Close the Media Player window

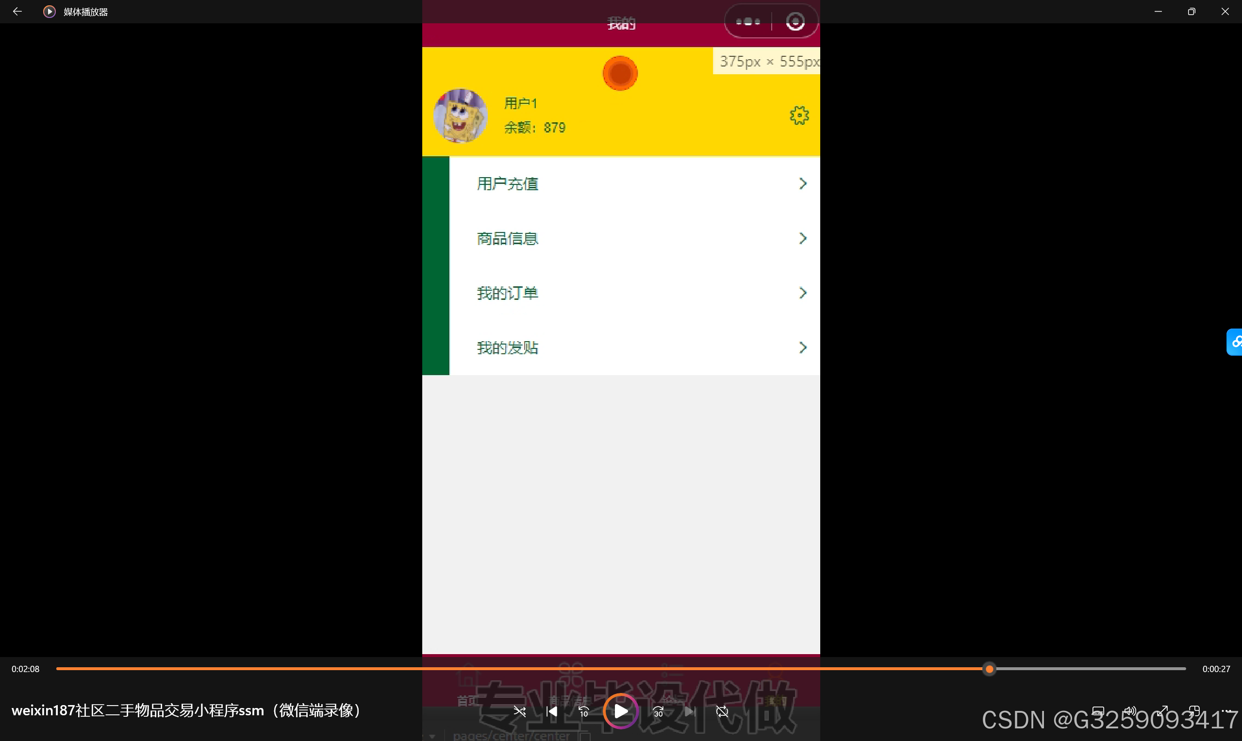coord(1225,12)
